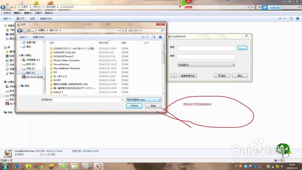The image size is (302, 170).
Task: Select the iPhone Video Converter folder
Action: tap(66, 60)
